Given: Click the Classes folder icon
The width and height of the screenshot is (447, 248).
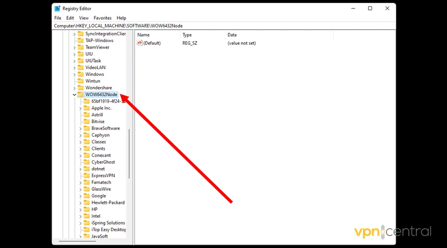Looking at the screenshot, I should (x=86, y=141).
